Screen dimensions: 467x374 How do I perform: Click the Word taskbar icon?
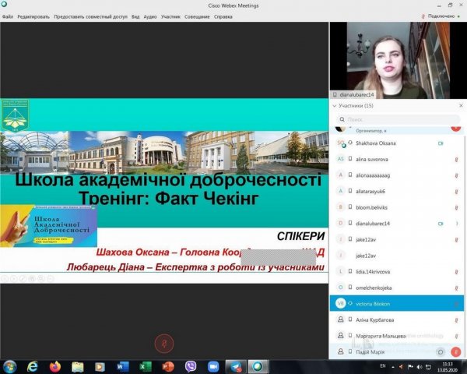point(122,365)
